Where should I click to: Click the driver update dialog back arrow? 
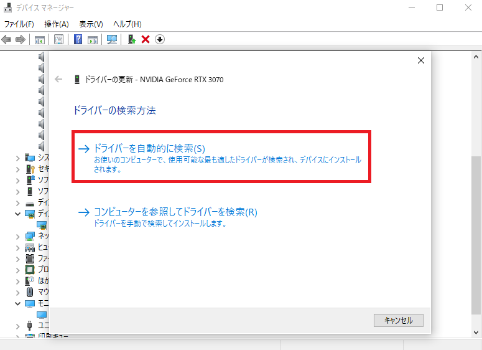pyautogui.click(x=58, y=80)
